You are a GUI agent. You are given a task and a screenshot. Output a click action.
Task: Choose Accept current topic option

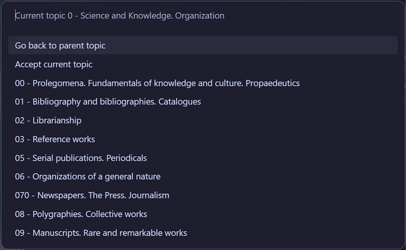(203, 65)
